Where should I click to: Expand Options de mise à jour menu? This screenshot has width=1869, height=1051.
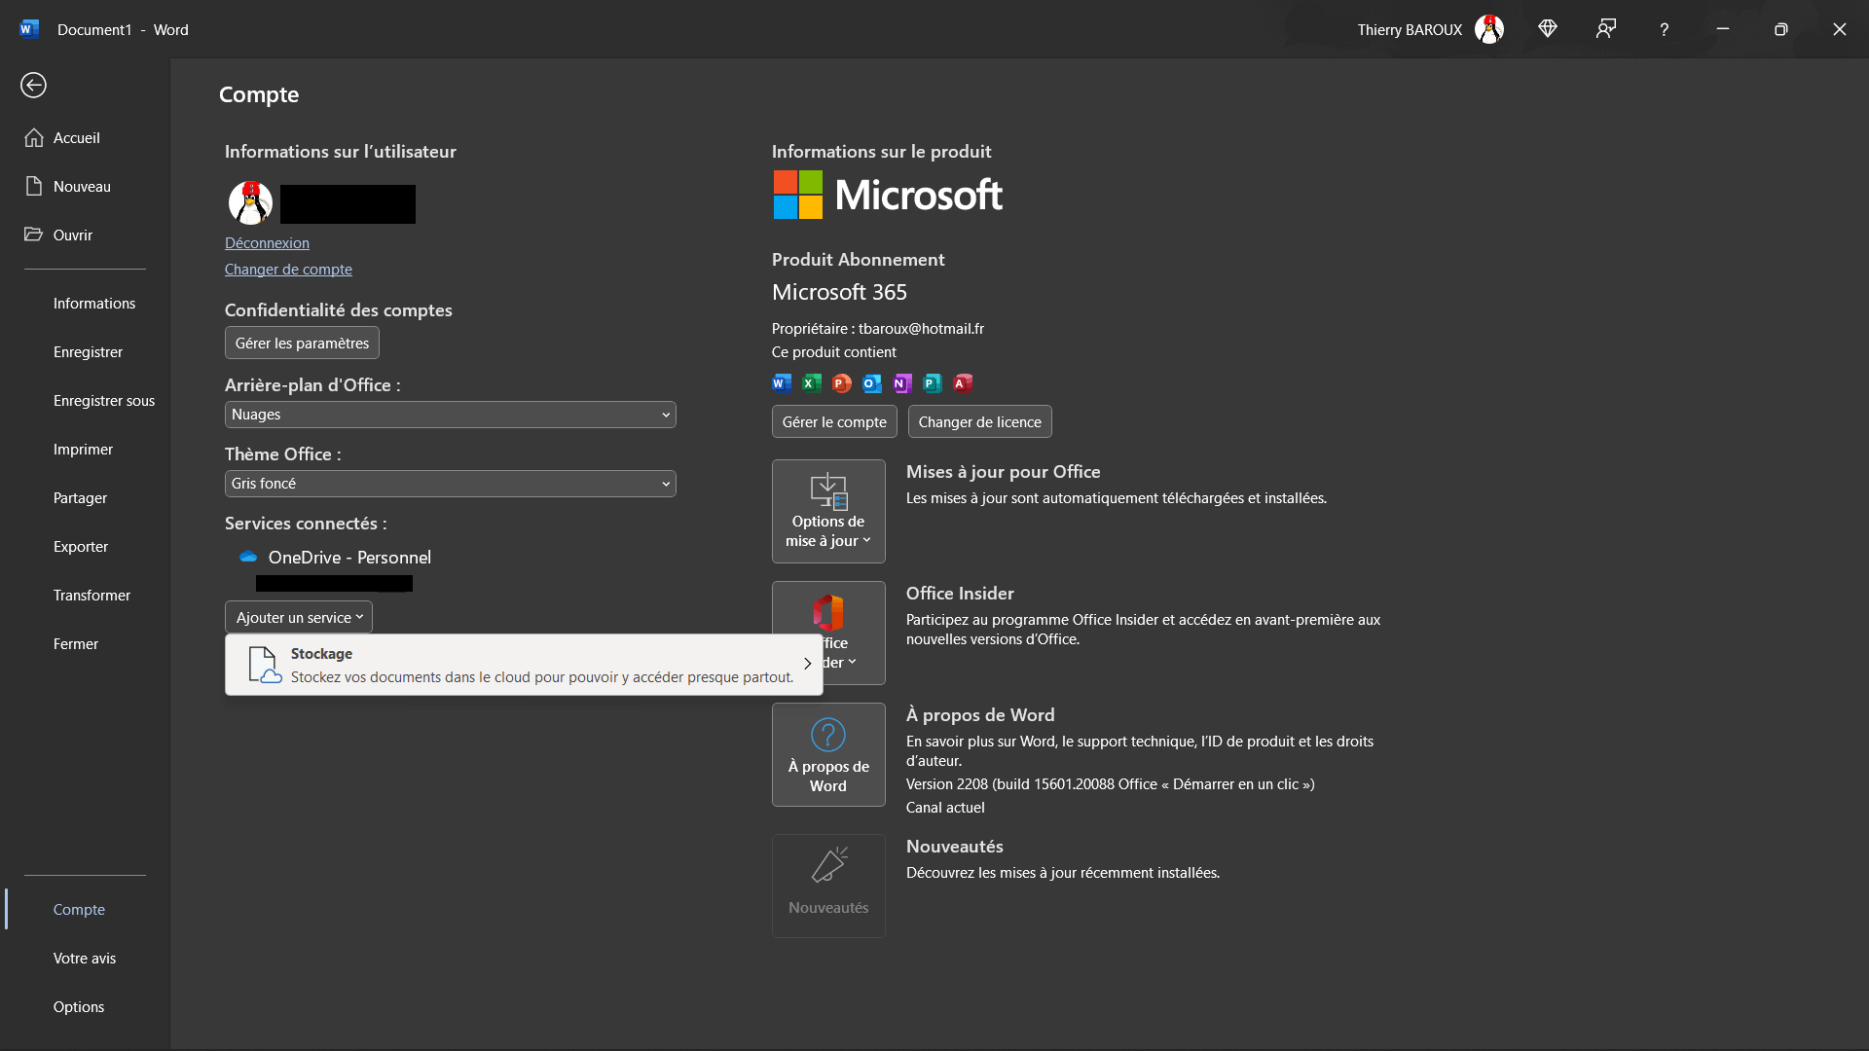[x=828, y=511]
